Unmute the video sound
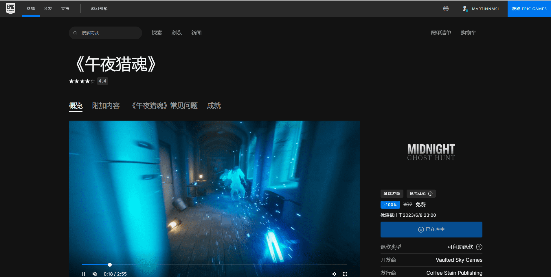This screenshot has height=277, width=551. coord(95,274)
